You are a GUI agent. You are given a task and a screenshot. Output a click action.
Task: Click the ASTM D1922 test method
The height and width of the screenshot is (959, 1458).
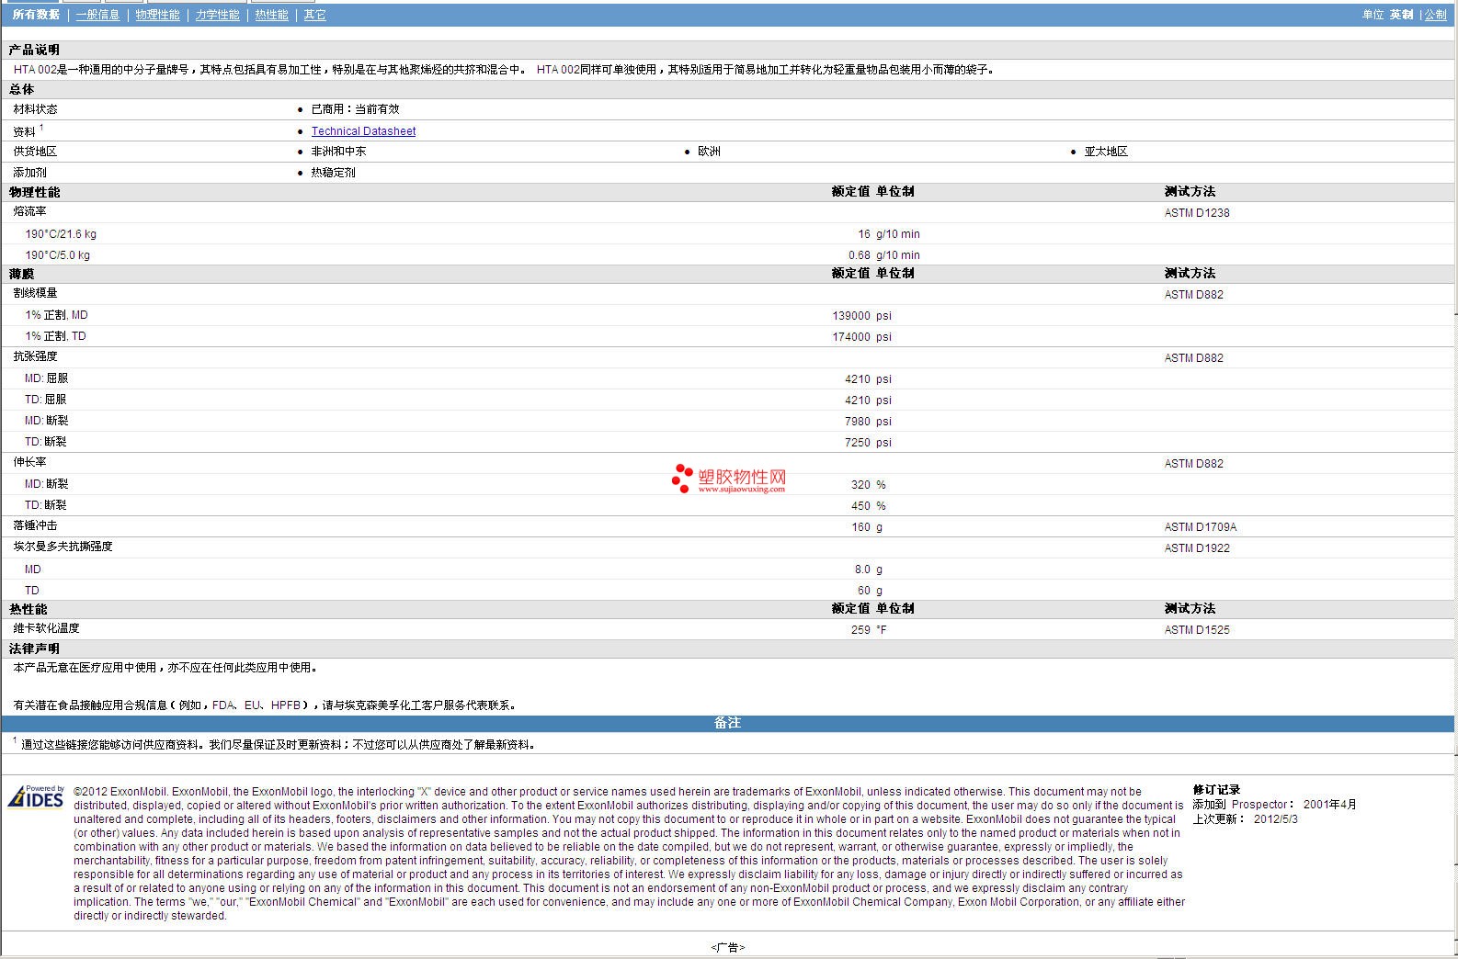coord(1197,548)
